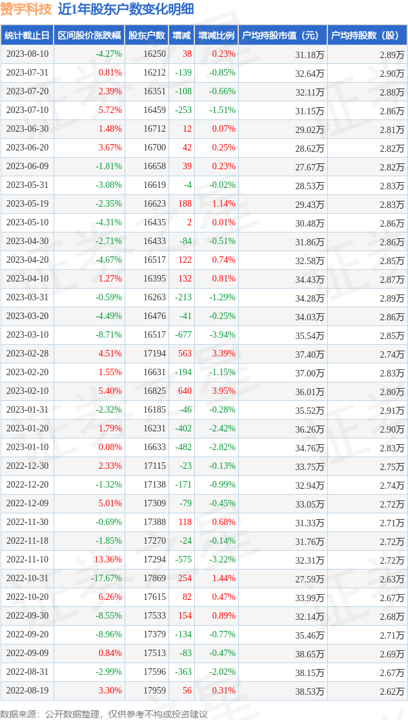Click the 数据来源 footer disclaimer text

(104, 714)
